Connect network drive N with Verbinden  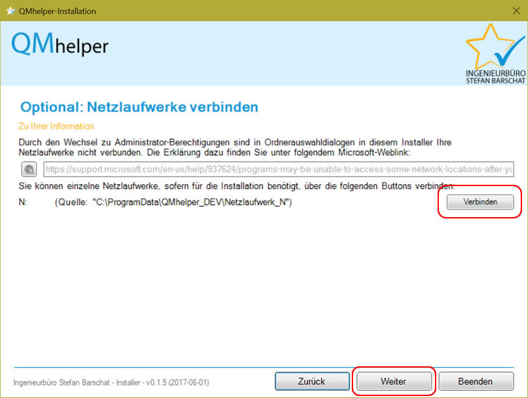point(480,202)
